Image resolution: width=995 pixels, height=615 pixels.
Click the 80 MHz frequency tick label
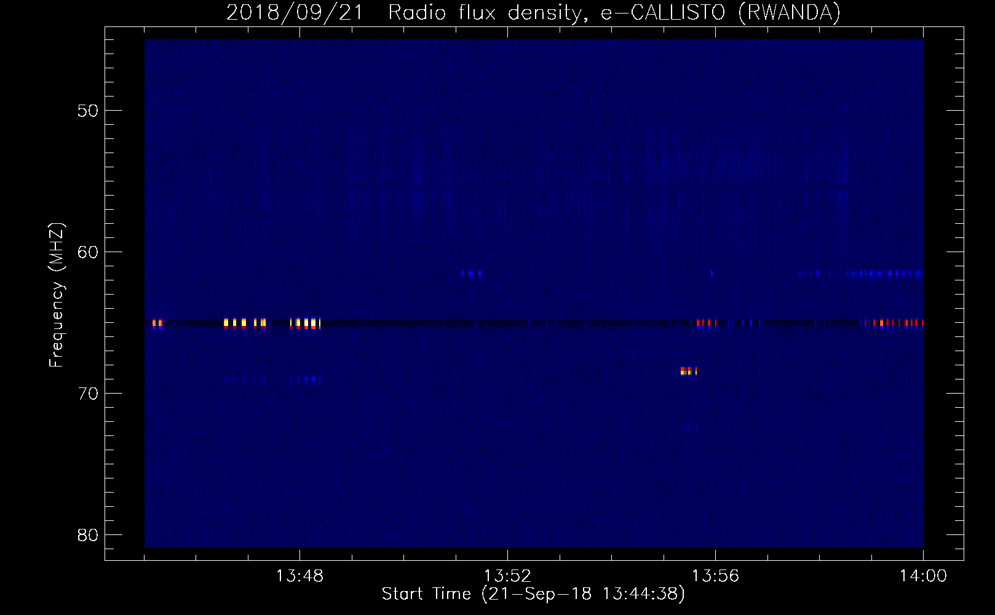88,535
